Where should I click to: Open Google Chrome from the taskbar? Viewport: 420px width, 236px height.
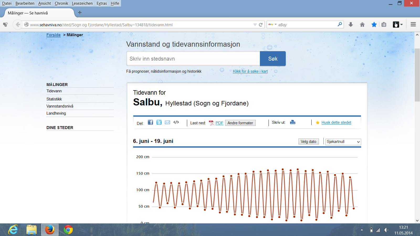[x=68, y=230]
